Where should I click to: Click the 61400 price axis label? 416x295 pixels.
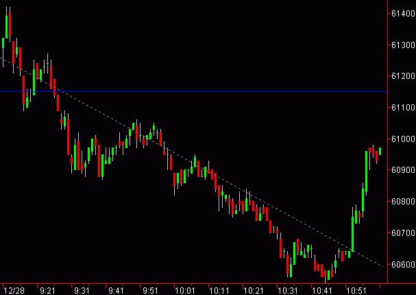coord(403,13)
